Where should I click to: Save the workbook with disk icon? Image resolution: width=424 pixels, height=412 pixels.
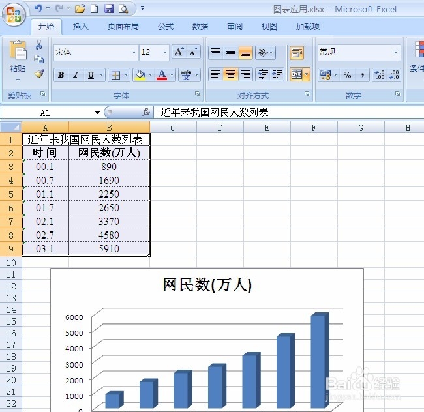(109, 9)
